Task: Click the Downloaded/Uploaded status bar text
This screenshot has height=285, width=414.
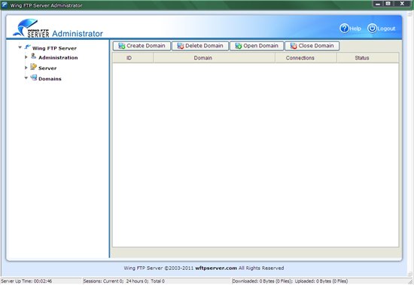Action: (x=290, y=281)
